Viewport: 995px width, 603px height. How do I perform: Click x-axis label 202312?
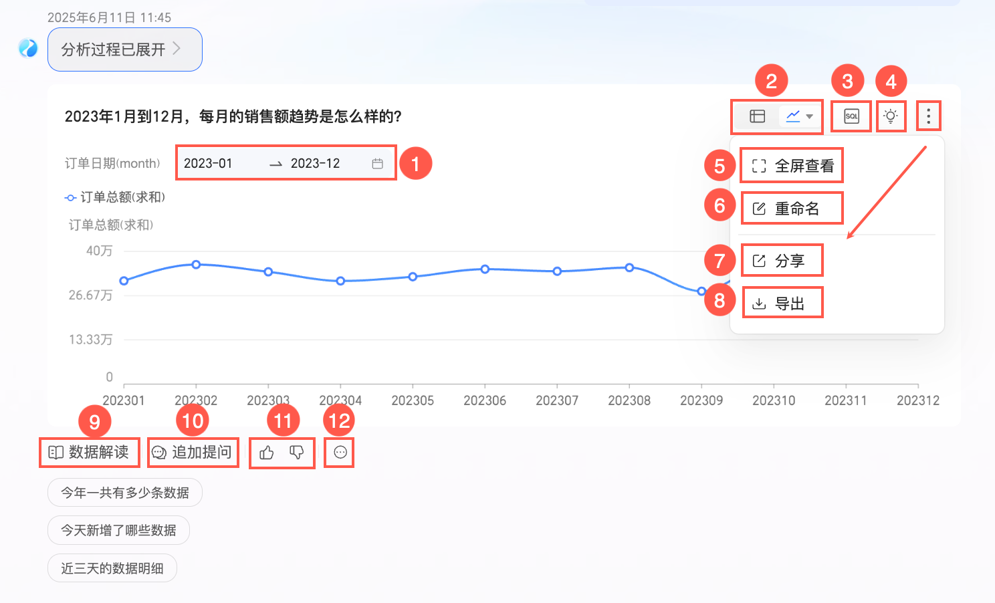[x=918, y=400]
